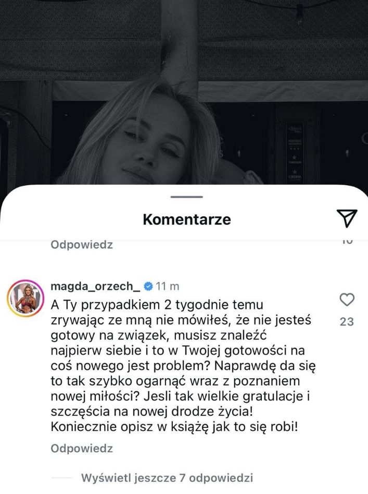The image size is (368, 494).
Task: Click the last line "Koniecznie opisz w książę"
Action: click(x=174, y=427)
